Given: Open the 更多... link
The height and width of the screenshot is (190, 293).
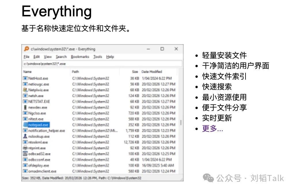Looking at the screenshot, I should pyautogui.click(x=213, y=128).
